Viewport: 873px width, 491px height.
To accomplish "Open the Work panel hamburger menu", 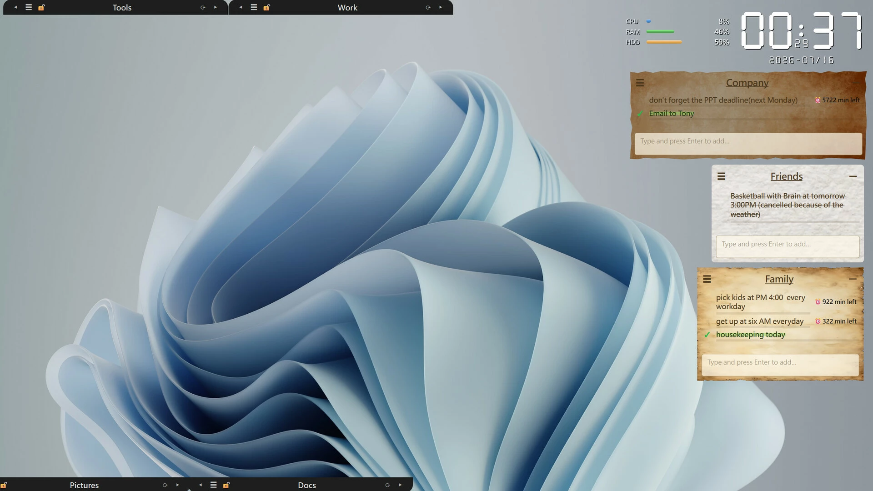I will pyautogui.click(x=254, y=7).
